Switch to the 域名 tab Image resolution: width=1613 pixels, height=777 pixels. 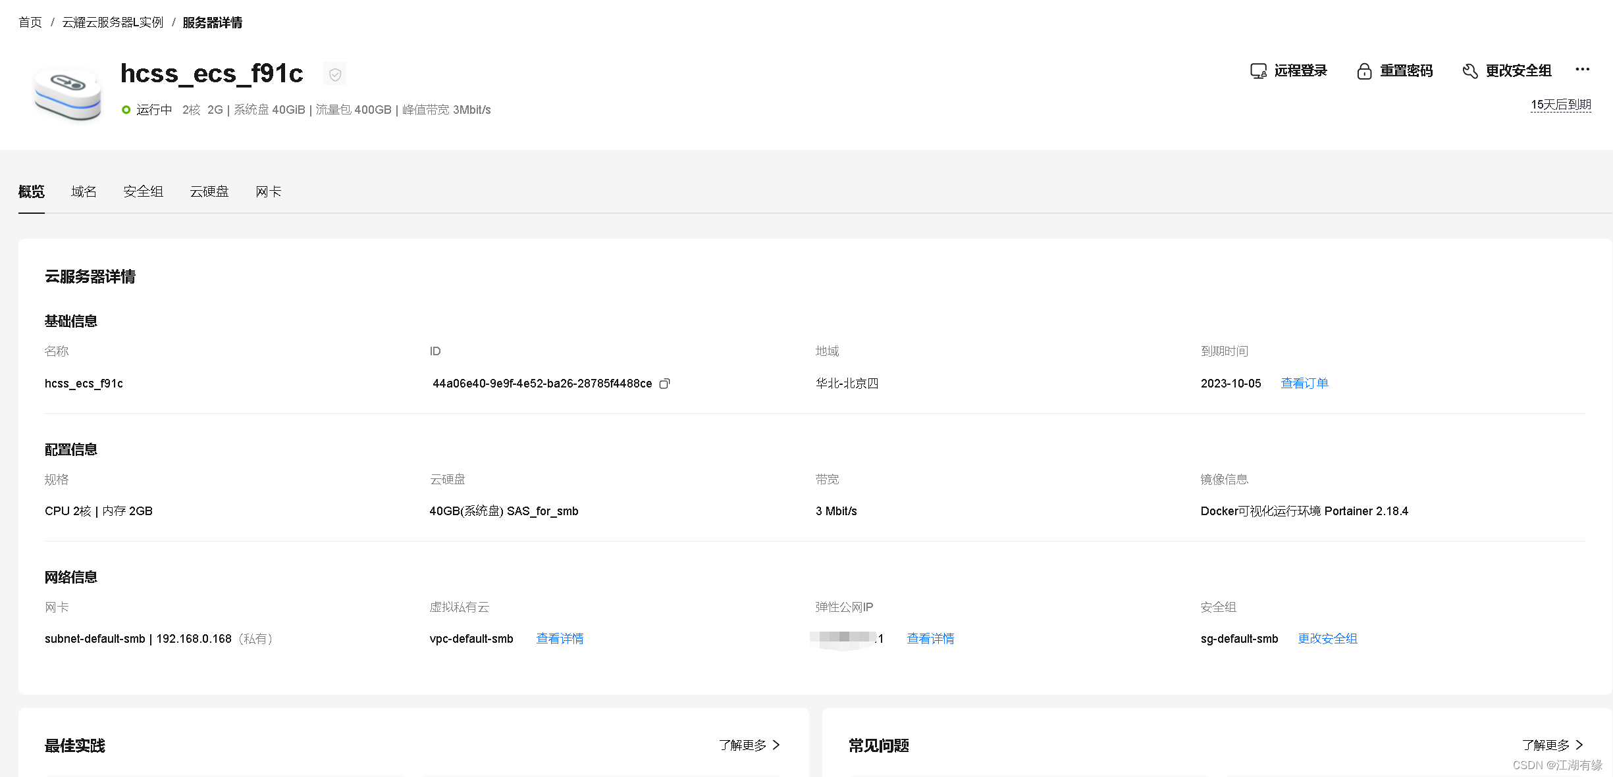coord(84,191)
